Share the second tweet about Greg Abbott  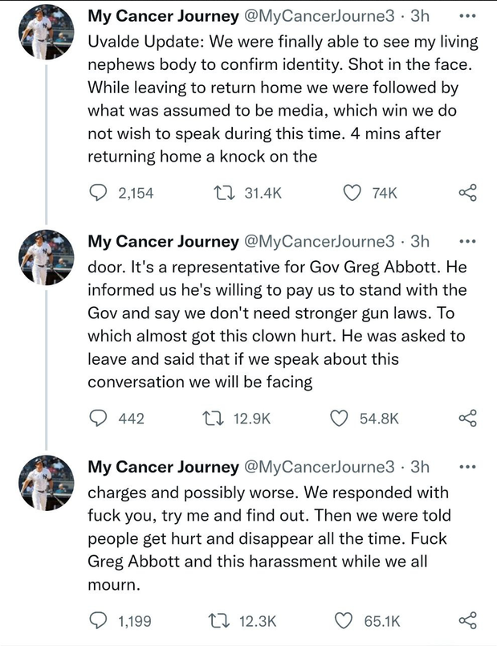[467, 419]
